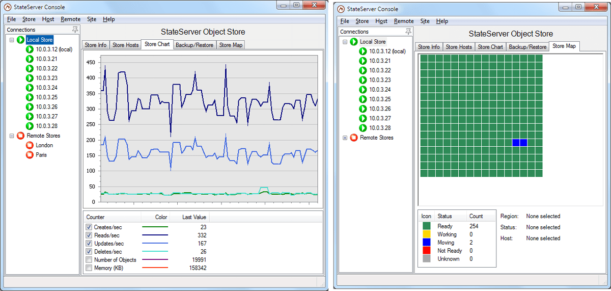Viewport: 611px width, 291px height.
Task: Click green play icon beside 10.0.3.24 in left window
Action: pyautogui.click(x=30, y=88)
